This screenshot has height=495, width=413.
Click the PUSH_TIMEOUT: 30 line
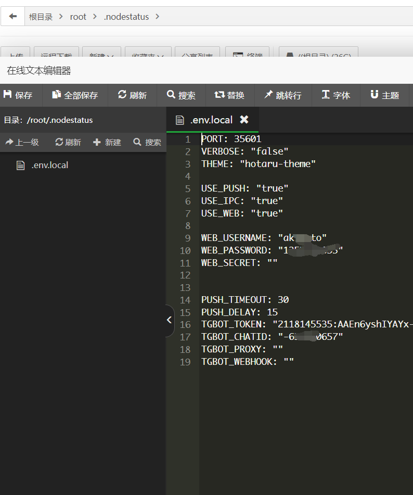click(245, 300)
